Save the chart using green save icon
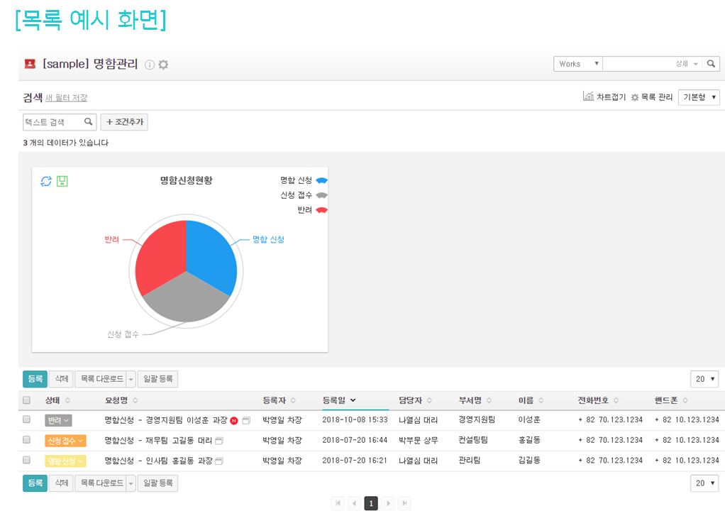This screenshot has width=725, height=516. click(62, 181)
